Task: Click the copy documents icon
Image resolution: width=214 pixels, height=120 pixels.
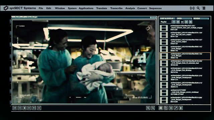Action: pyautogui.click(x=166, y=108)
